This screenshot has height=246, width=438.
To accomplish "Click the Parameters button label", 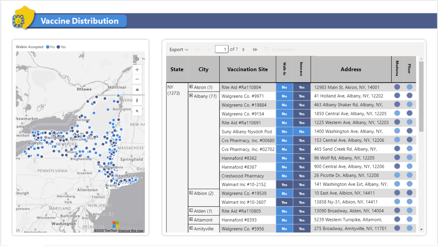I will [x=284, y=49].
